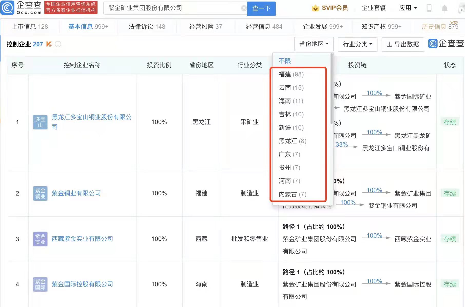
Task: Select 贵州 (7) option
Action: point(289,168)
